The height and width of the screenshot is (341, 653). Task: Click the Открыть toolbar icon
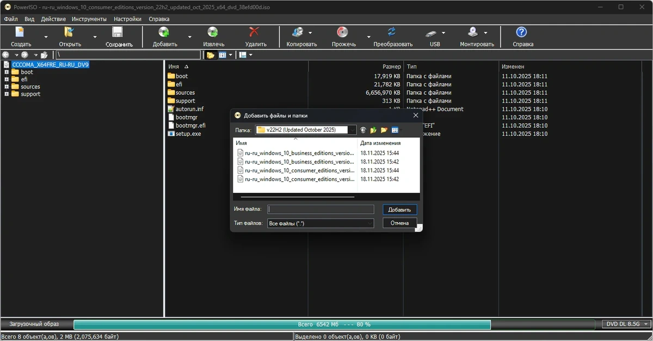(69, 32)
